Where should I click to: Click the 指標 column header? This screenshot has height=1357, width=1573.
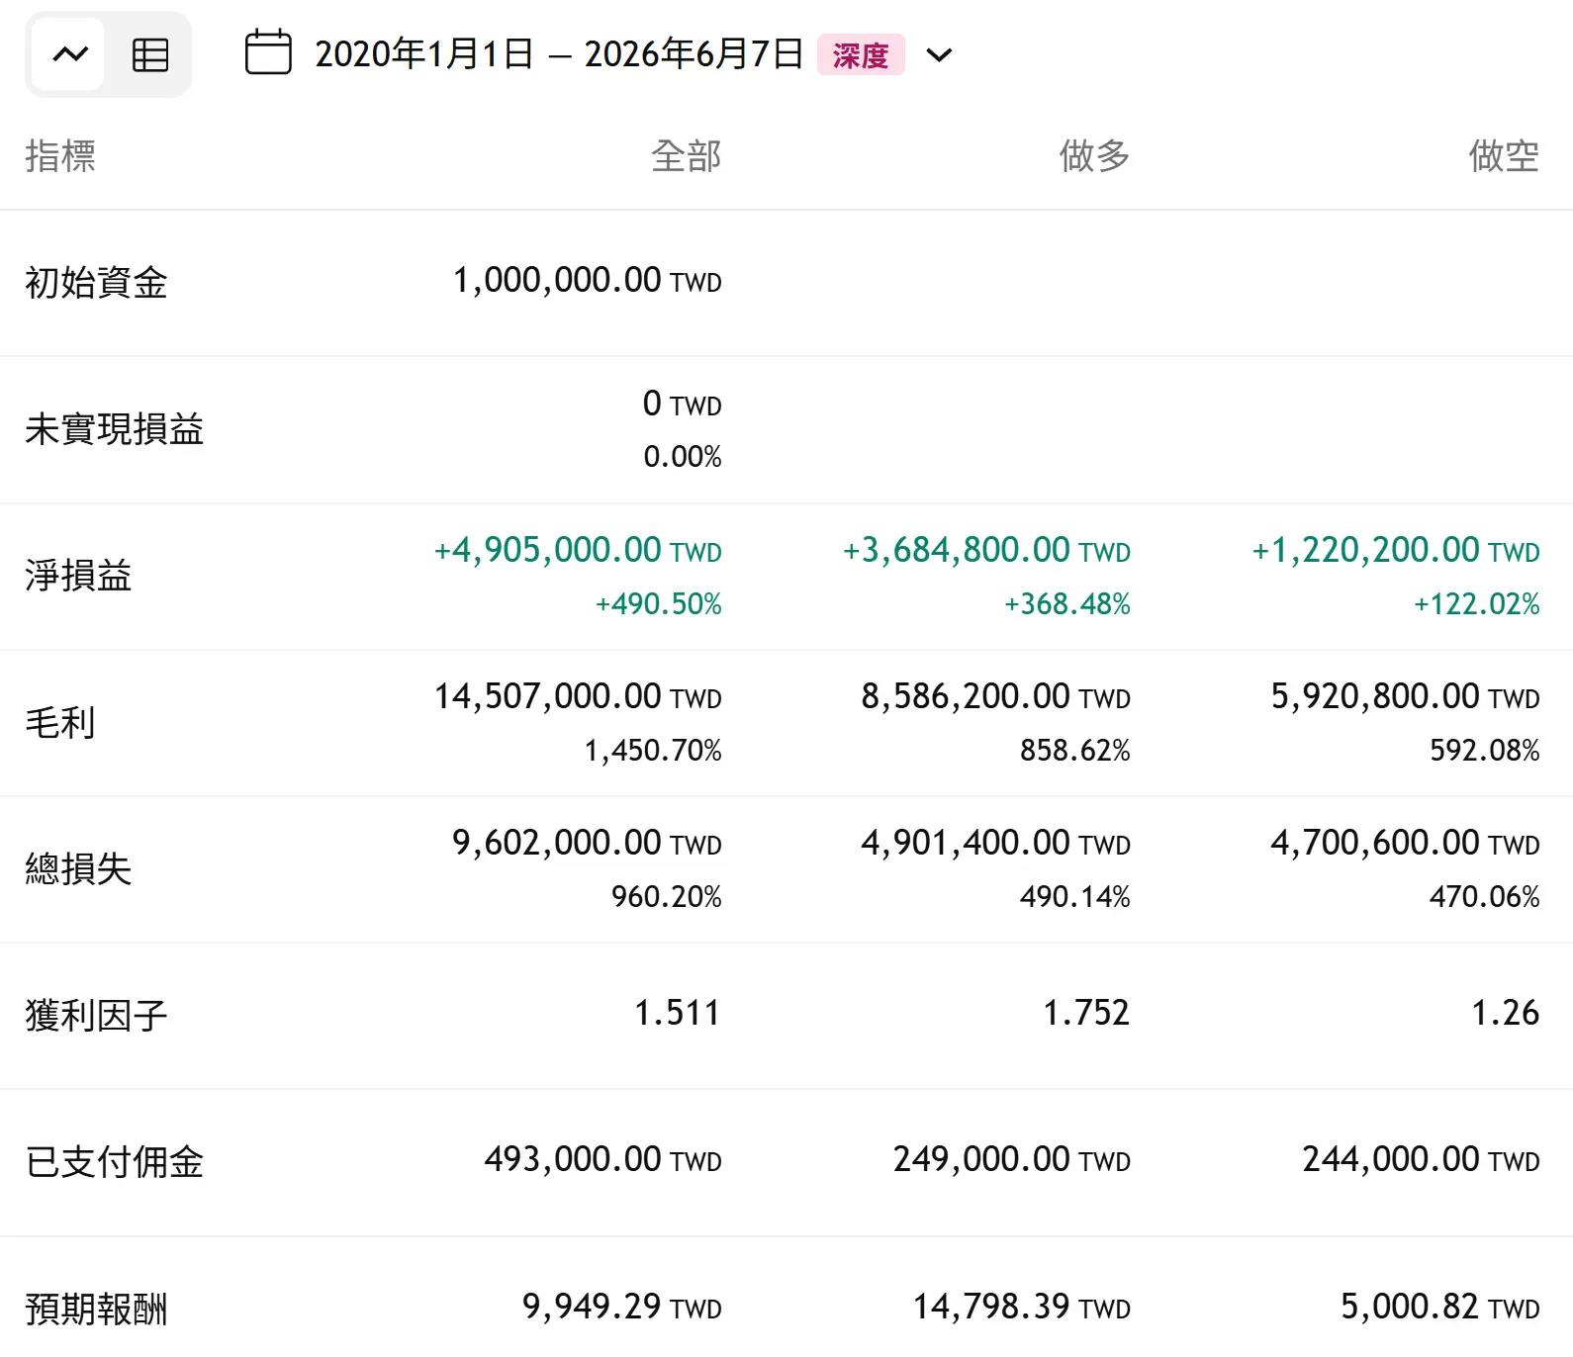coord(60,155)
